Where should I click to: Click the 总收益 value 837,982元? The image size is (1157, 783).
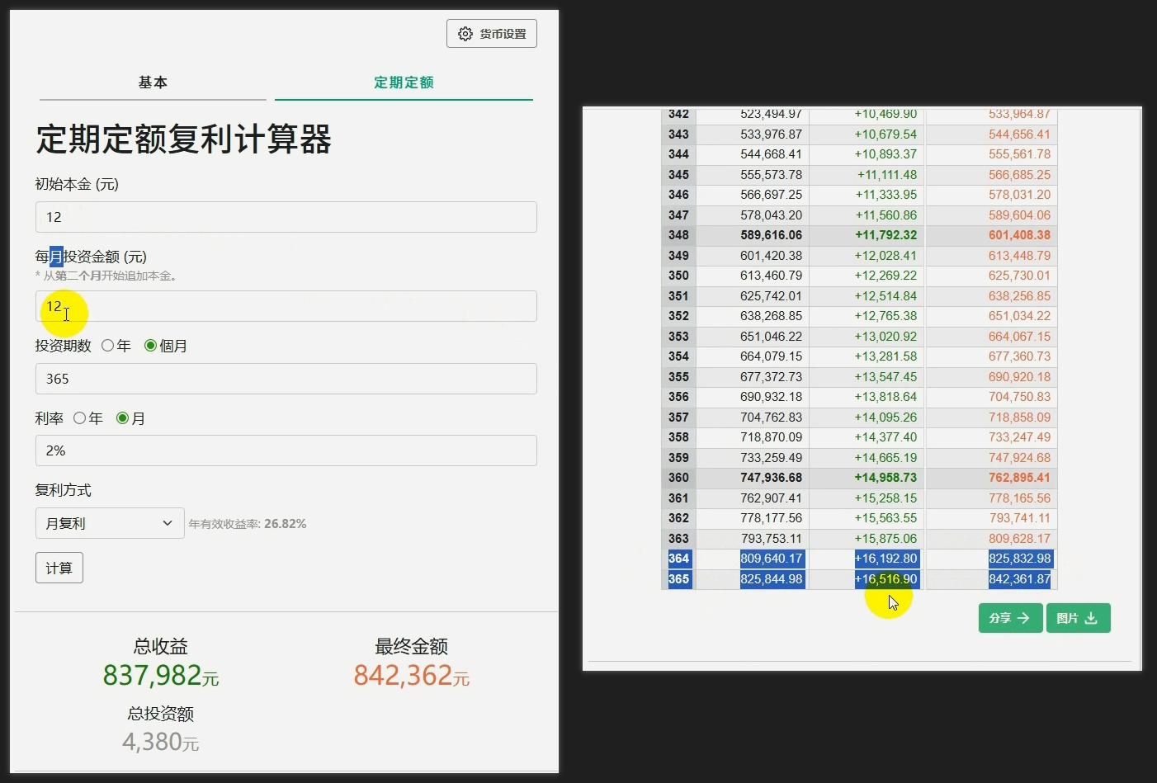(x=161, y=676)
